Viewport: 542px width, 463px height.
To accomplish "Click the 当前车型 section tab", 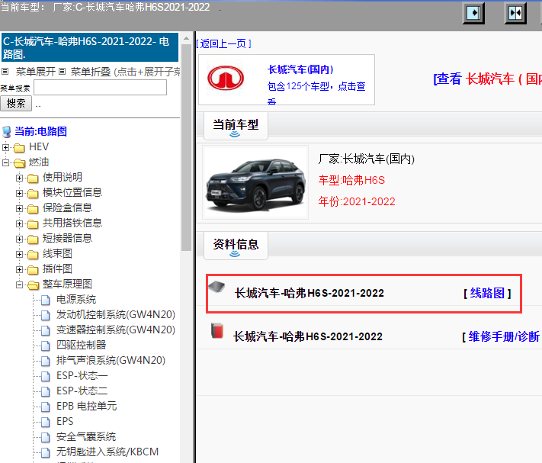I will [x=236, y=126].
